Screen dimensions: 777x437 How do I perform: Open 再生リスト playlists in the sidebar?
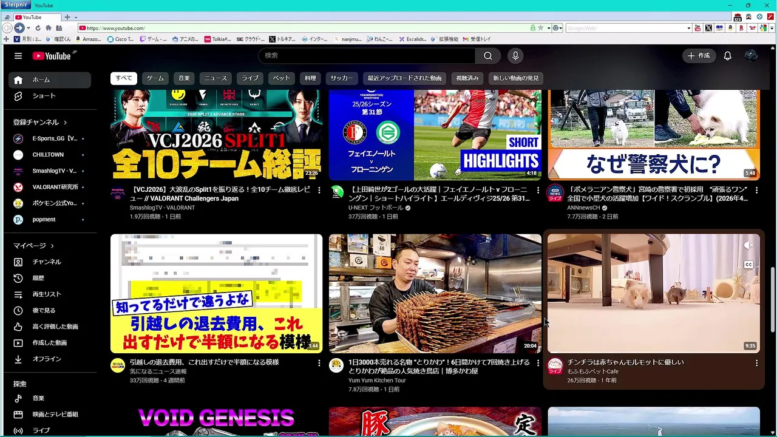pos(50,294)
